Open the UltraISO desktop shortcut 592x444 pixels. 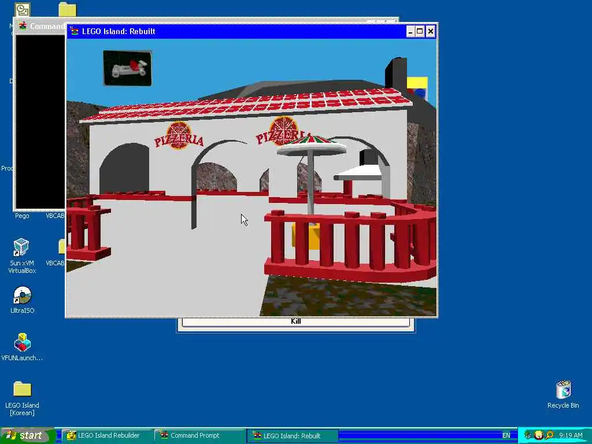(22, 300)
